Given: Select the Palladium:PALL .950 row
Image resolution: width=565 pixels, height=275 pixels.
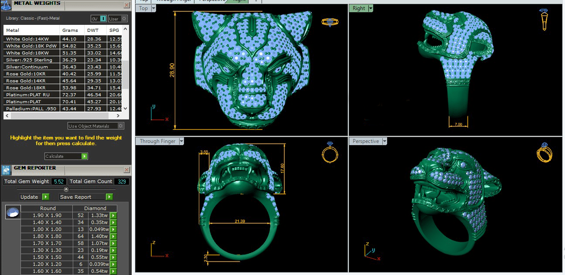Looking at the screenshot, I should (x=63, y=109).
